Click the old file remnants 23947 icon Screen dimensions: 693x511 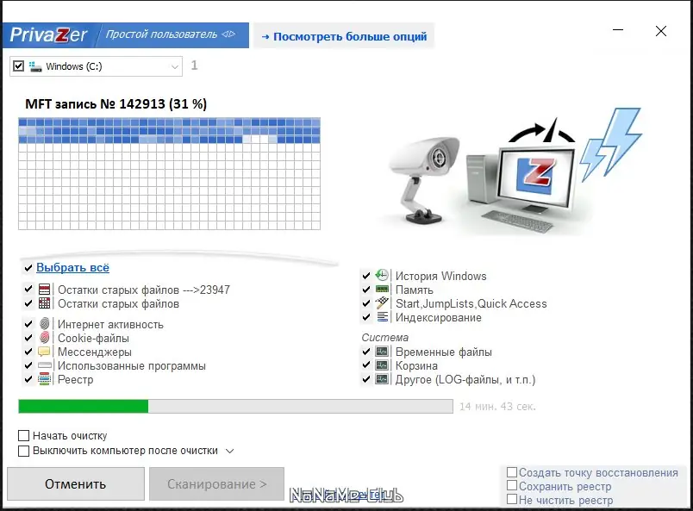coord(44,290)
